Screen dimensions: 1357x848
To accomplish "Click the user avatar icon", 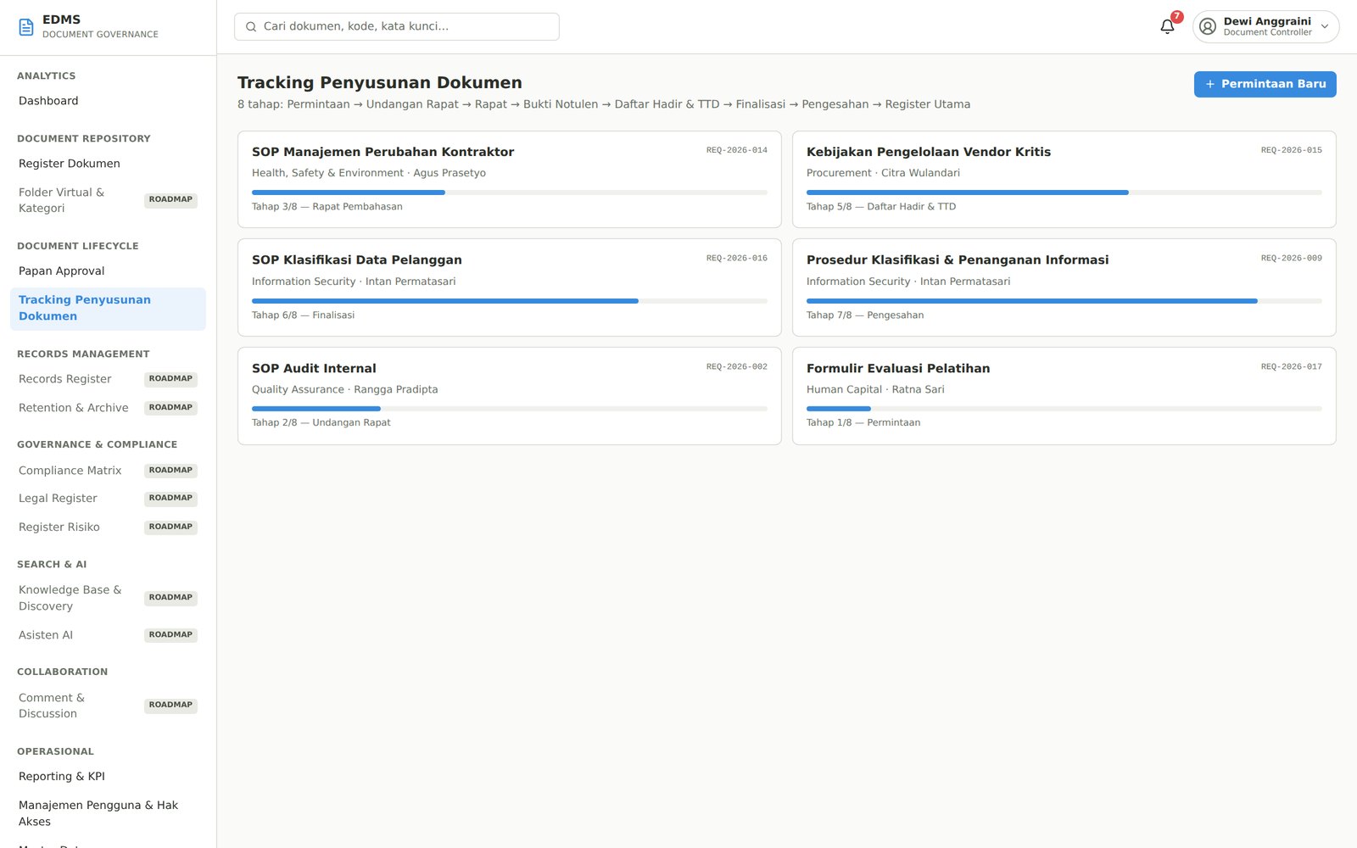I will (x=1208, y=27).
